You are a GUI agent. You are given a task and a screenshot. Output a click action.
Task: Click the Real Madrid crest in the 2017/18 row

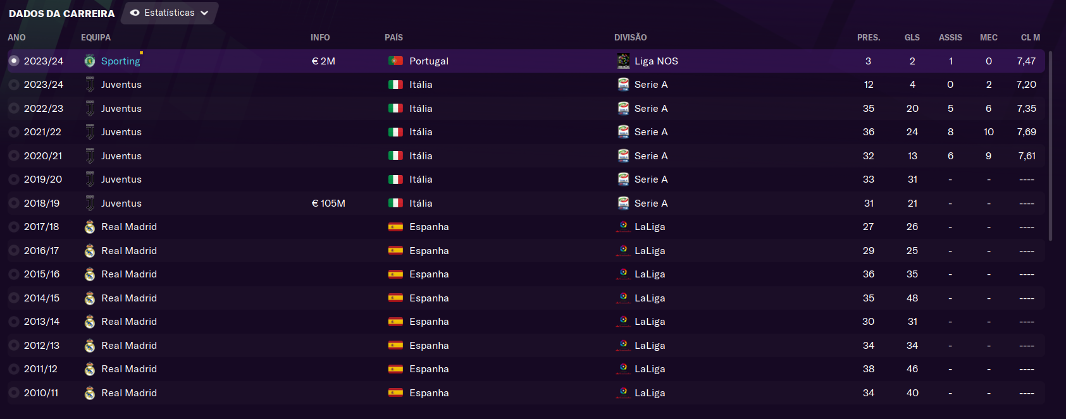point(90,227)
